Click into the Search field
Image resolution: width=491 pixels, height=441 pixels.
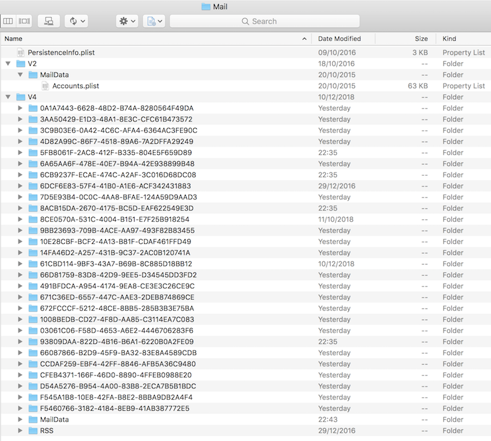tap(265, 21)
